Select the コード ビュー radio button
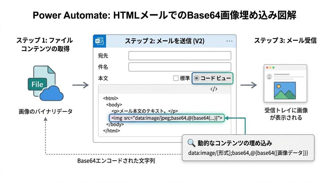Viewport: 329px width, 183px height. (x=196, y=79)
